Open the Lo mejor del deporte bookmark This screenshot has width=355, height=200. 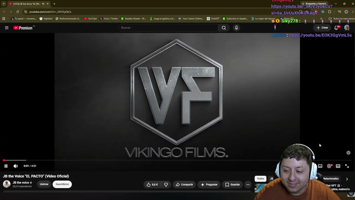(x=263, y=19)
